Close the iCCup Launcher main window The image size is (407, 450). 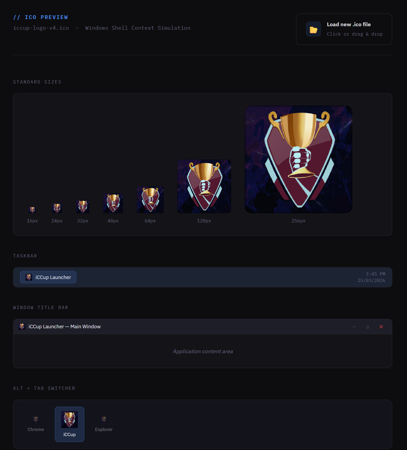coord(381,327)
